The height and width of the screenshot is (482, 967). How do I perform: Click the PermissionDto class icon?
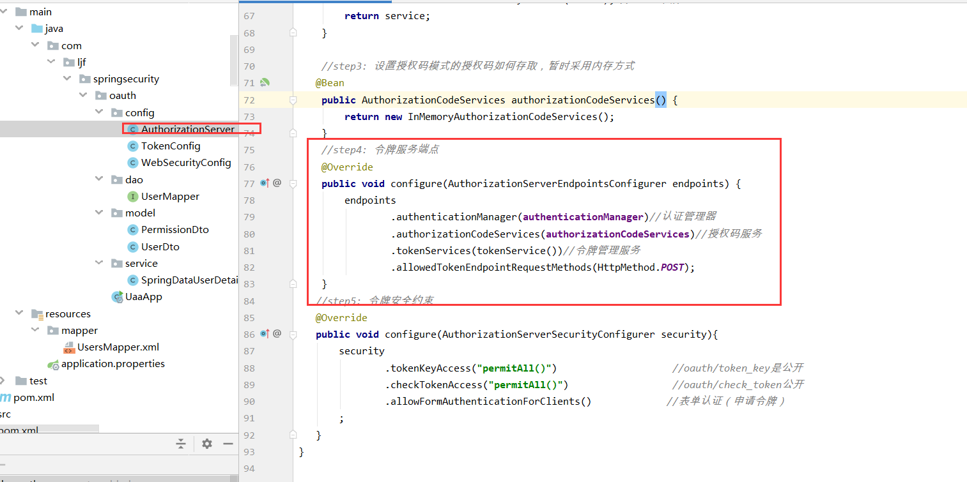[x=132, y=230]
